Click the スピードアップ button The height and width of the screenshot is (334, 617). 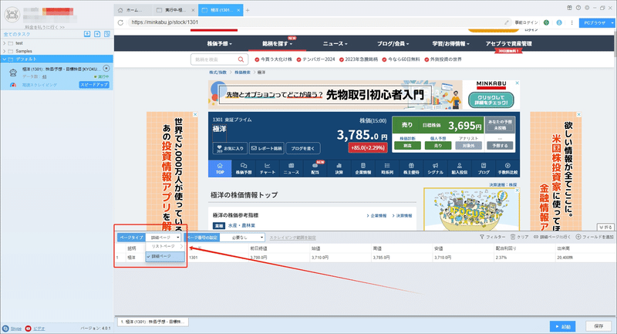coord(94,85)
